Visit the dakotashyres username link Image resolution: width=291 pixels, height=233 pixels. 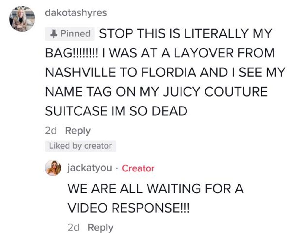coord(76,13)
